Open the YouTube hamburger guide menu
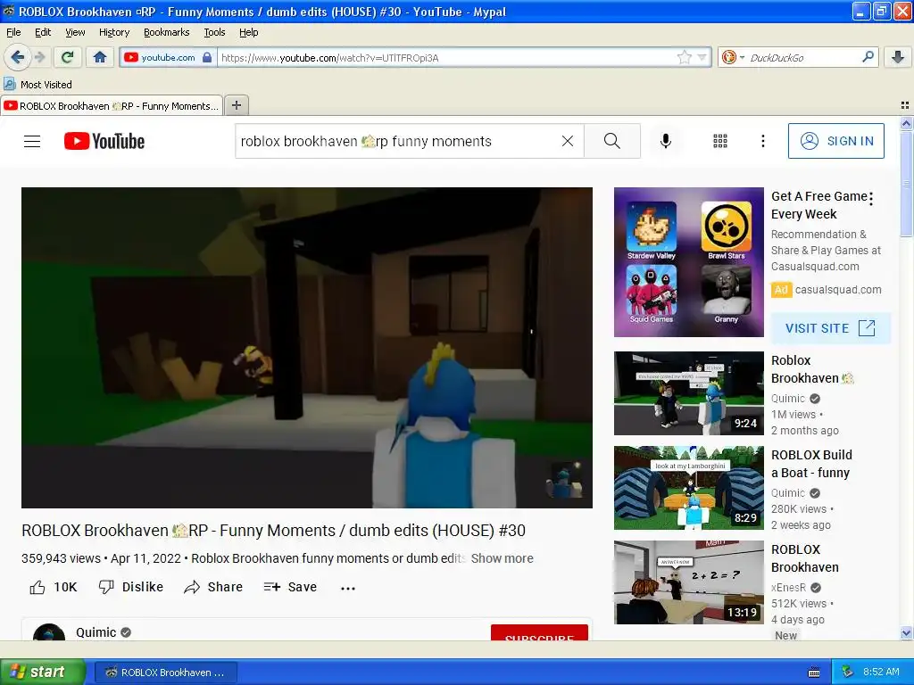 (x=32, y=141)
